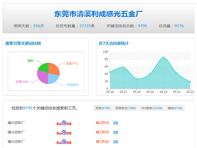197x148 pixels.
Task: Click chart data point for 05.18
Action: pyautogui.click(x=137, y=79)
